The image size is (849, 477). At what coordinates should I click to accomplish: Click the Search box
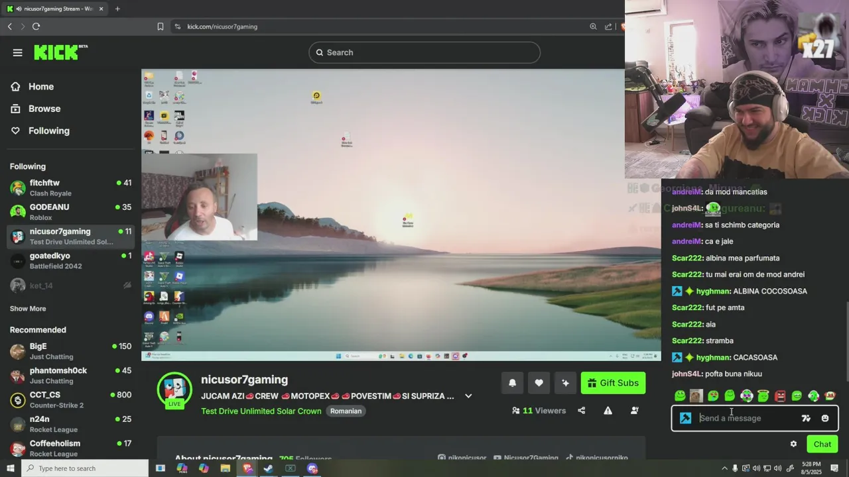point(424,52)
